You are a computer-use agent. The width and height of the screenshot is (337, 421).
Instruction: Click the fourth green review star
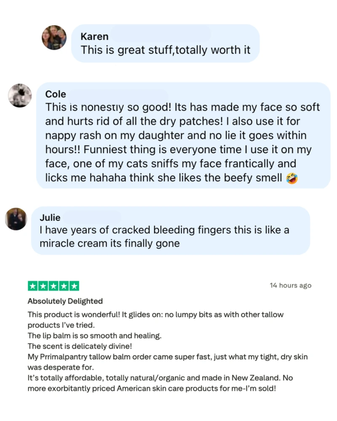click(64, 286)
